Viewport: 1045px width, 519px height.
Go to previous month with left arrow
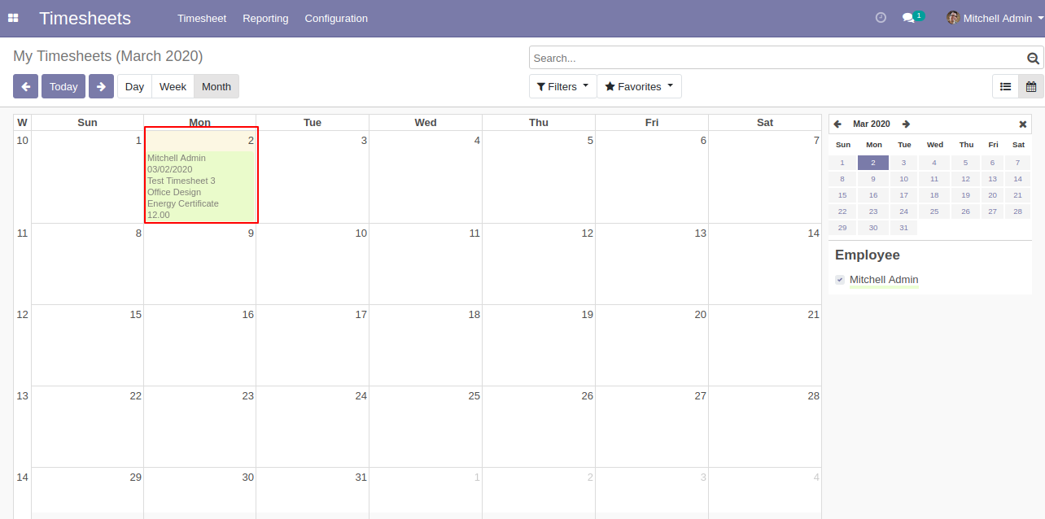[x=25, y=86]
